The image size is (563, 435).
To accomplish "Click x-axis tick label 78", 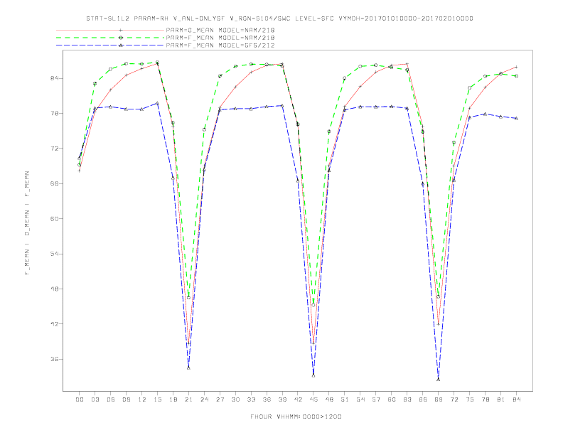I will [x=486, y=399].
